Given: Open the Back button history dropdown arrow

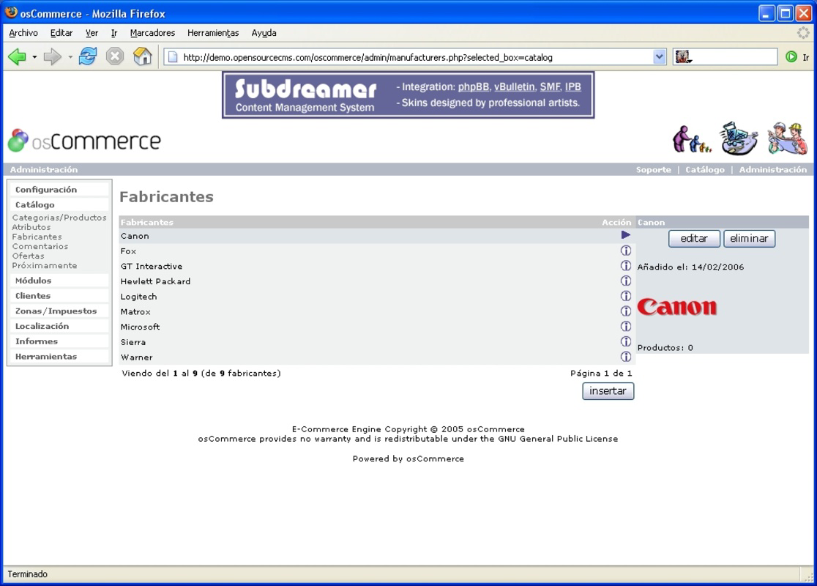Looking at the screenshot, I should (x=34, y=57).
